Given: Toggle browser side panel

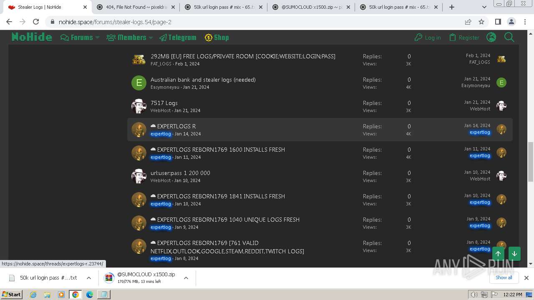Looking at the screenshot, I should [498, 22].
